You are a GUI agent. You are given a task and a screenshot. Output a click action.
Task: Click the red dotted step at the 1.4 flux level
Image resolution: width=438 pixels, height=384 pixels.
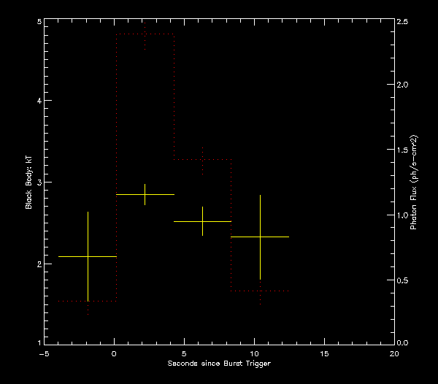(202, 159)
